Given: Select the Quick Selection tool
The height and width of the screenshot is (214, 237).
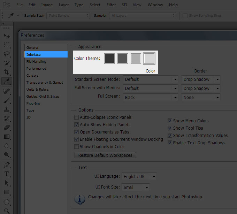Looking at the screenshot, I should (x=7, y=63).
